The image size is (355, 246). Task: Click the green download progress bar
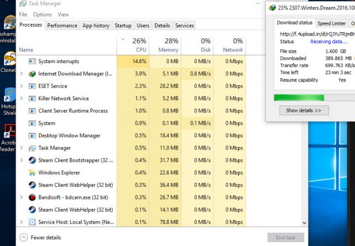(x=300, y=98)
